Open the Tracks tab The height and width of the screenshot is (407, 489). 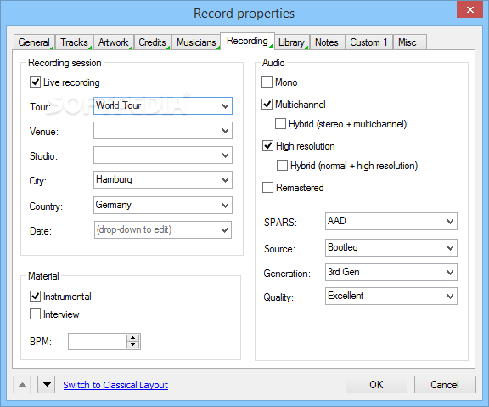tap(74, 42)
